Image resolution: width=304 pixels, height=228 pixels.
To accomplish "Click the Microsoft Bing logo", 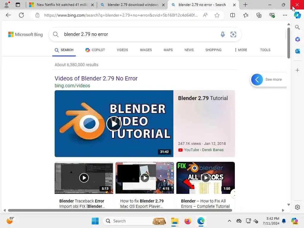I will point(26,34).
